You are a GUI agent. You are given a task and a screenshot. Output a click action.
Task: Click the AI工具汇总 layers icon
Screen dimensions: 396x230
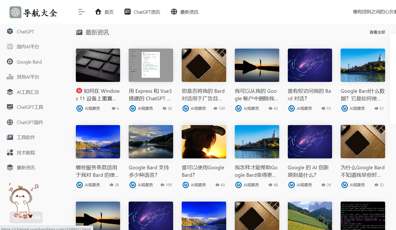click(x=10, y=92)
